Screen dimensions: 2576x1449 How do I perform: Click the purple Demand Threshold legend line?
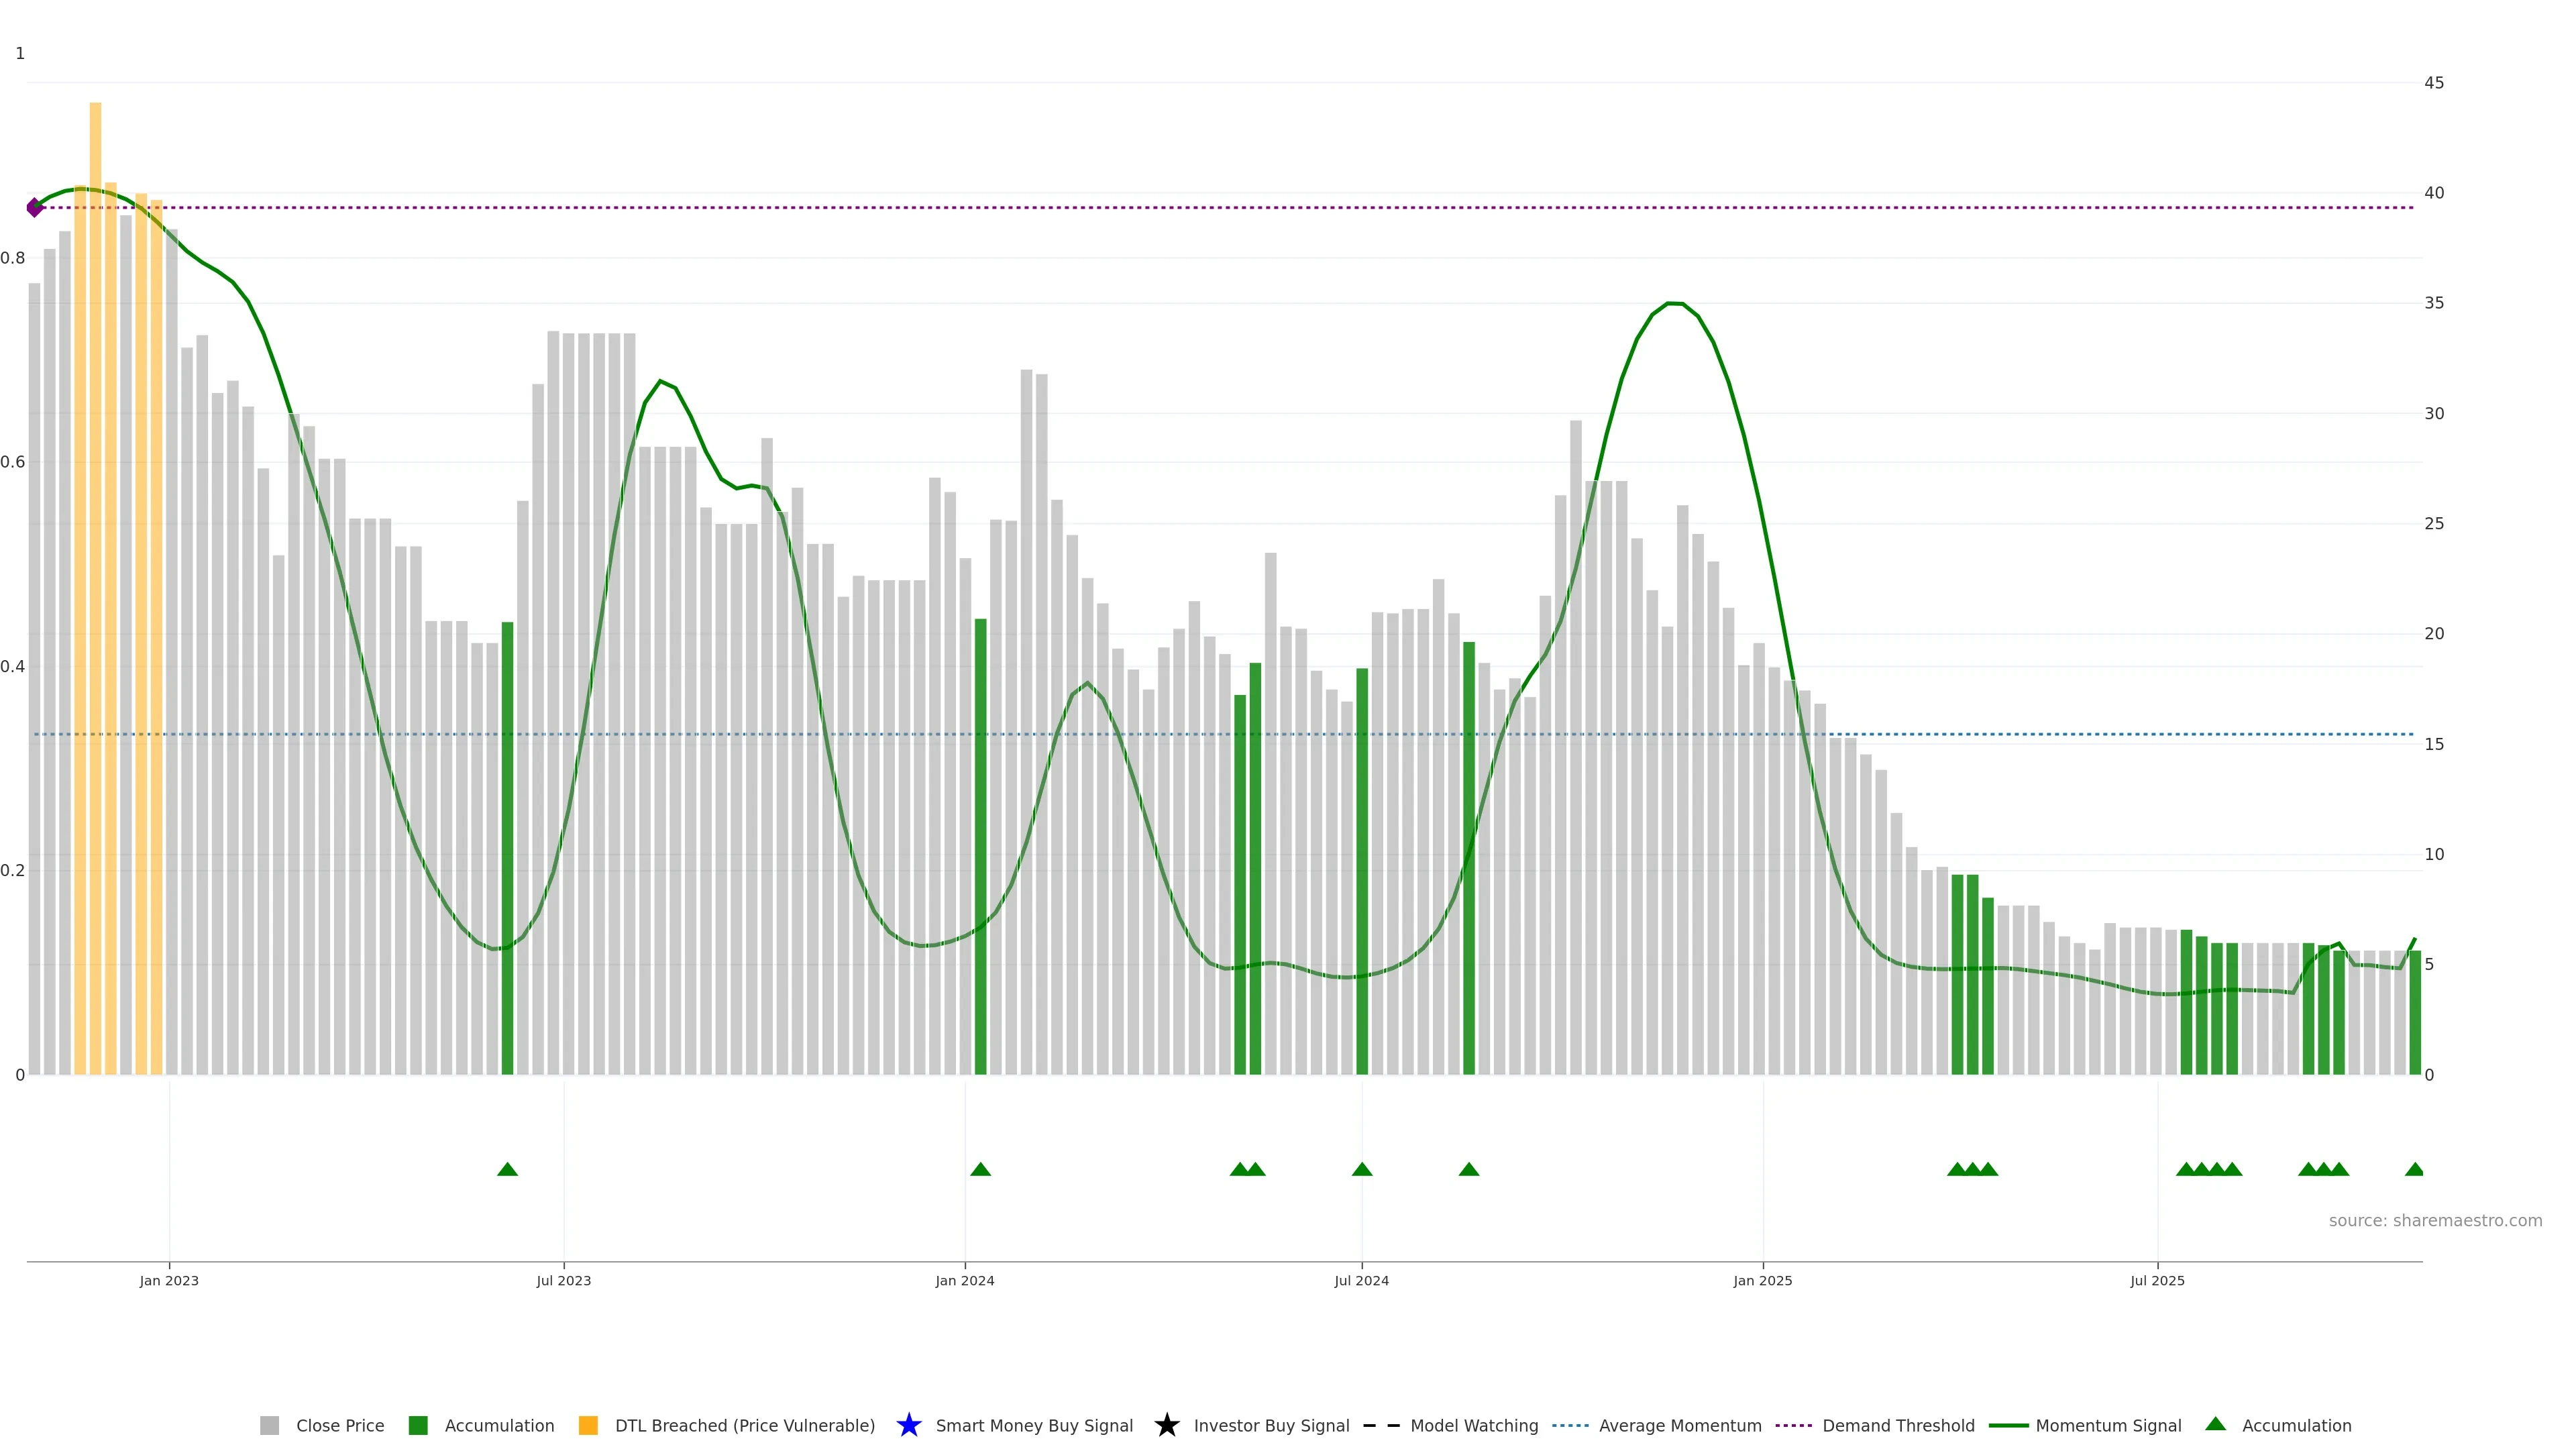[x=1793, y=1425]
